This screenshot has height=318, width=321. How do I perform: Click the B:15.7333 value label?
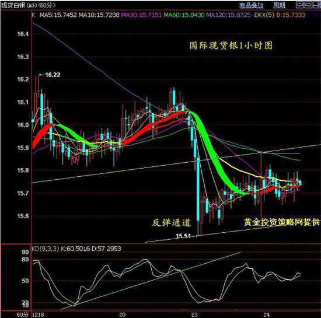291,15
